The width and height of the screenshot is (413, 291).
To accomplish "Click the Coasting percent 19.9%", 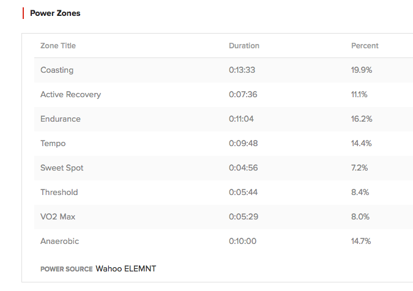I will click(x=362, y=70).
